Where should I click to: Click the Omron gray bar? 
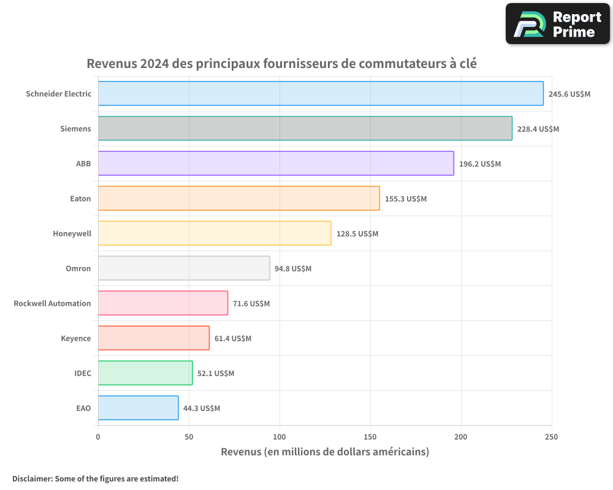click(x=184, y=268)
